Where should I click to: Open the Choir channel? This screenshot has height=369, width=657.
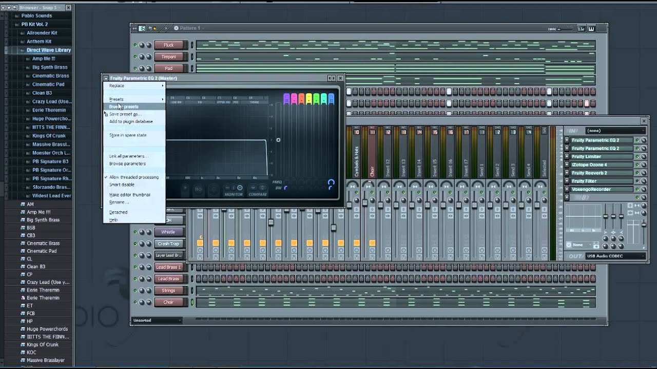(x=168, y=302)
